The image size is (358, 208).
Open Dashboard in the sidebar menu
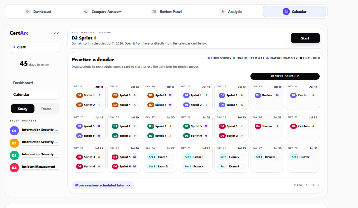23,83
